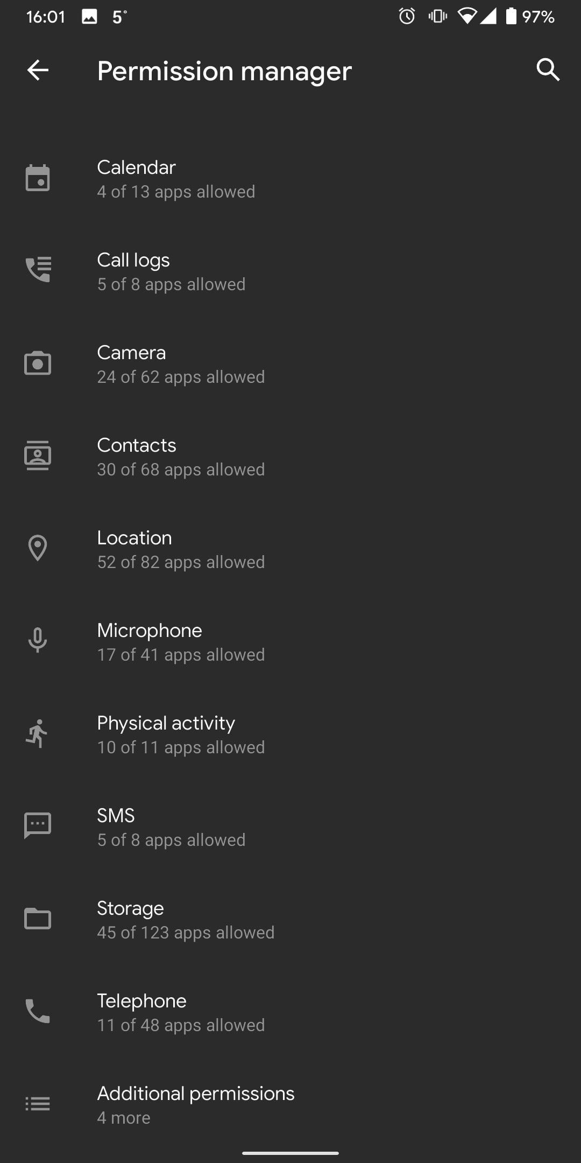The width and height of the screenshot is (581, 1163).
Task: Tap the Storage folder icon
Action: pos(38,919)
